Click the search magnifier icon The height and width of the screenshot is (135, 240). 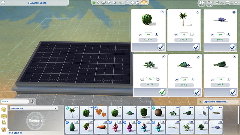[32, 101]
